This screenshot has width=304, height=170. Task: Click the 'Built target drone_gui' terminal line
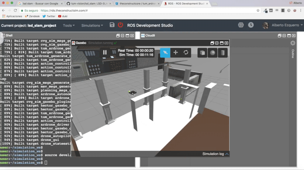tap(29, 140)
